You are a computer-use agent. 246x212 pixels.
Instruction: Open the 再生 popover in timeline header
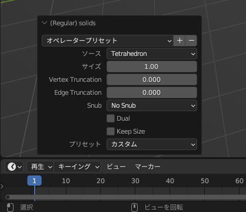click(x=40, y=167)
